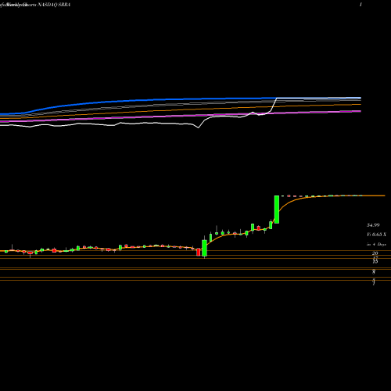Click the tallest green candlestick
391x391 pixels.
[277, 210]
